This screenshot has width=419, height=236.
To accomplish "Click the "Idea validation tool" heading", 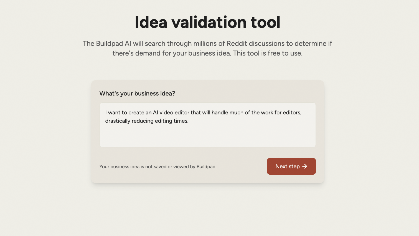I will click(207, 22).
